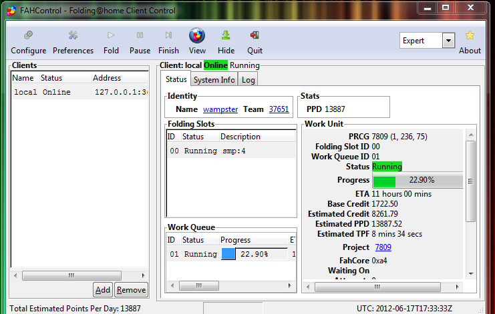Click Total Estimated Points Per Day status
The width and height of the screenshot is (495, 314).
tap(75, 308)
